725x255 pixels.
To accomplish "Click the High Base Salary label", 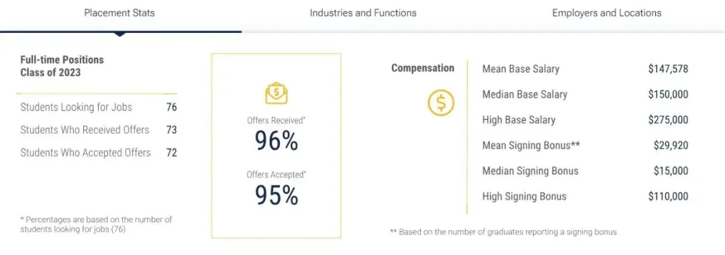I will (x=518, y=120).
